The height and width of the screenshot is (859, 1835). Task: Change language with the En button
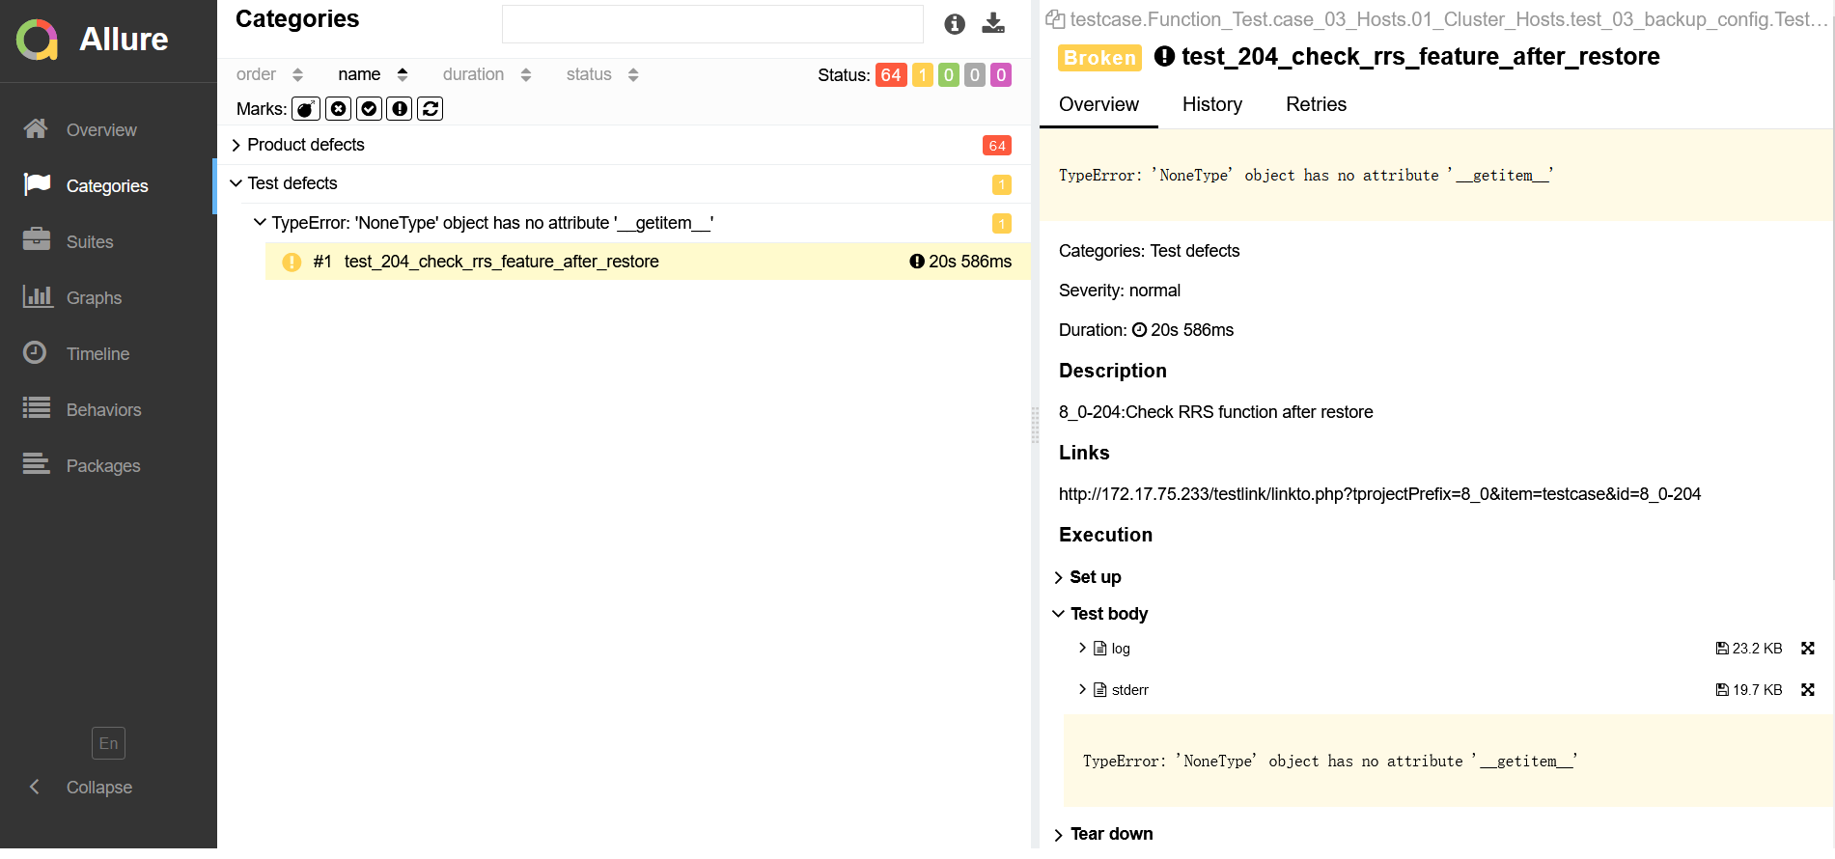(108, 743)
